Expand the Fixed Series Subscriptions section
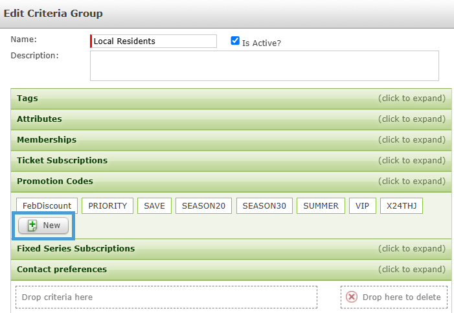The image size is (454, 313). click(231, 249)
